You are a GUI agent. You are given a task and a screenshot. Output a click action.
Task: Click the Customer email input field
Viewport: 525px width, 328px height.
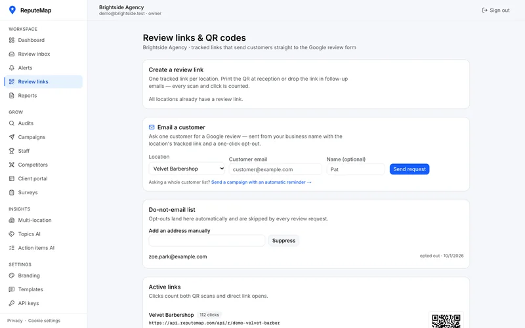point(275,169)
